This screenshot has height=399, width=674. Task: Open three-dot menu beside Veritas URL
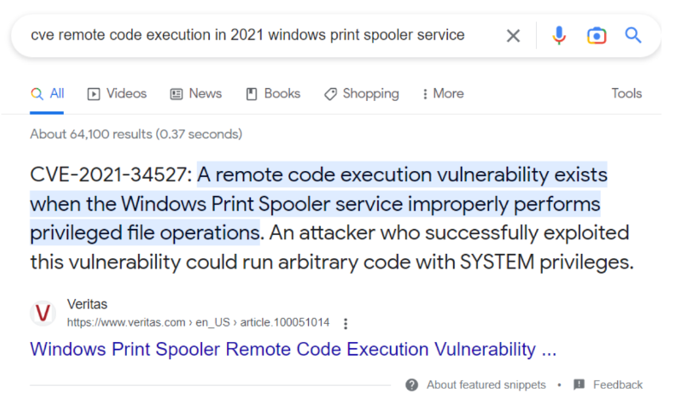coord(345,324)
